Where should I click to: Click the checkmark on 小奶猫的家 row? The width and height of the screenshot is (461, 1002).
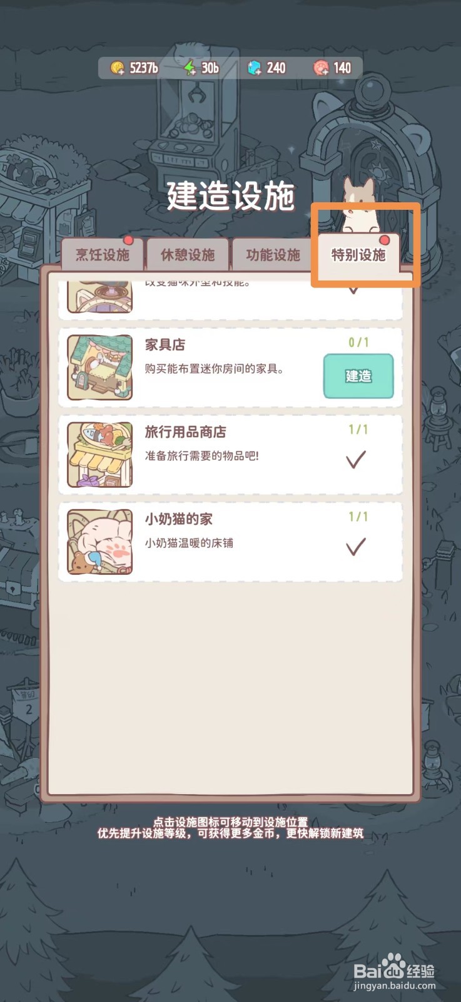[x=355, y=546]
